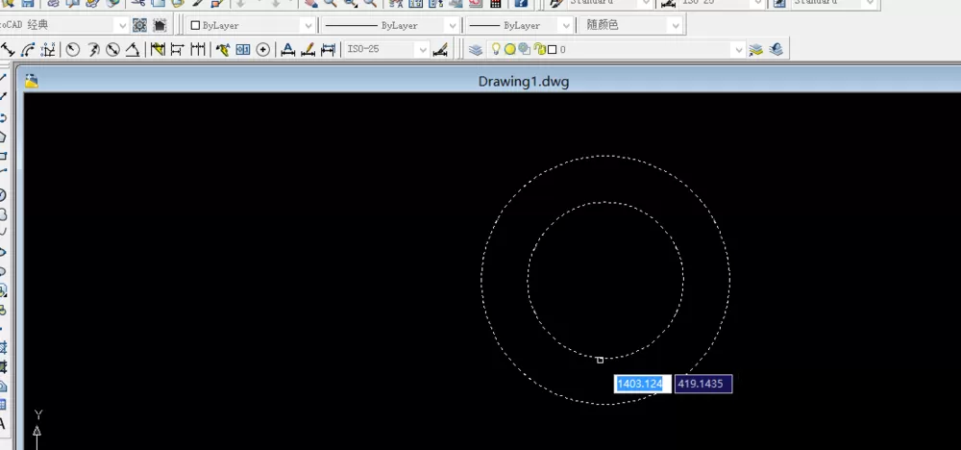Screen dimensions: 961x450
Task: Open the ISO-25 dimension style dropdown
Action: (x=386, y=50)
